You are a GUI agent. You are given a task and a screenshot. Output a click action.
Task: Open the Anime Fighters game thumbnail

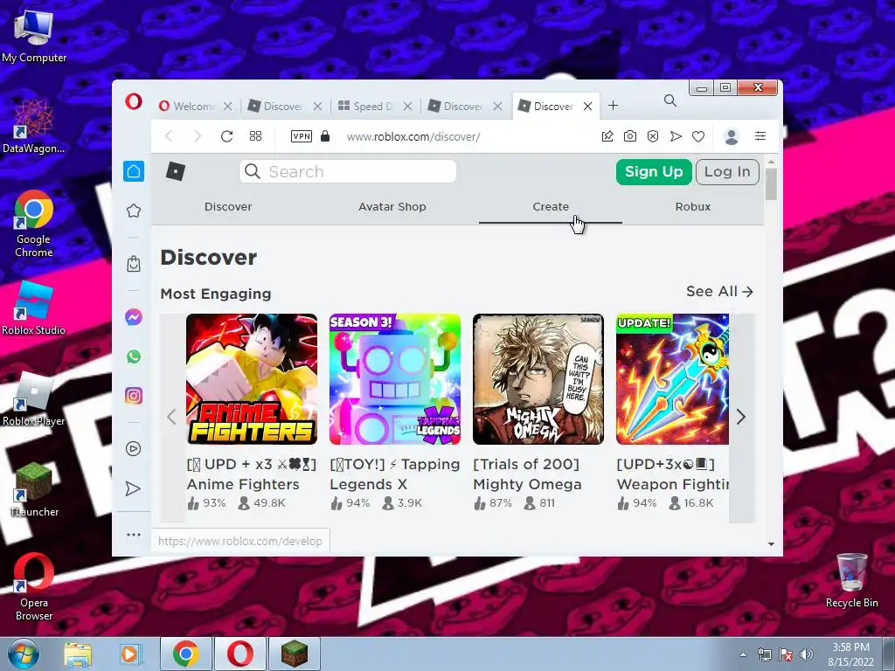[x=252, y=379]
